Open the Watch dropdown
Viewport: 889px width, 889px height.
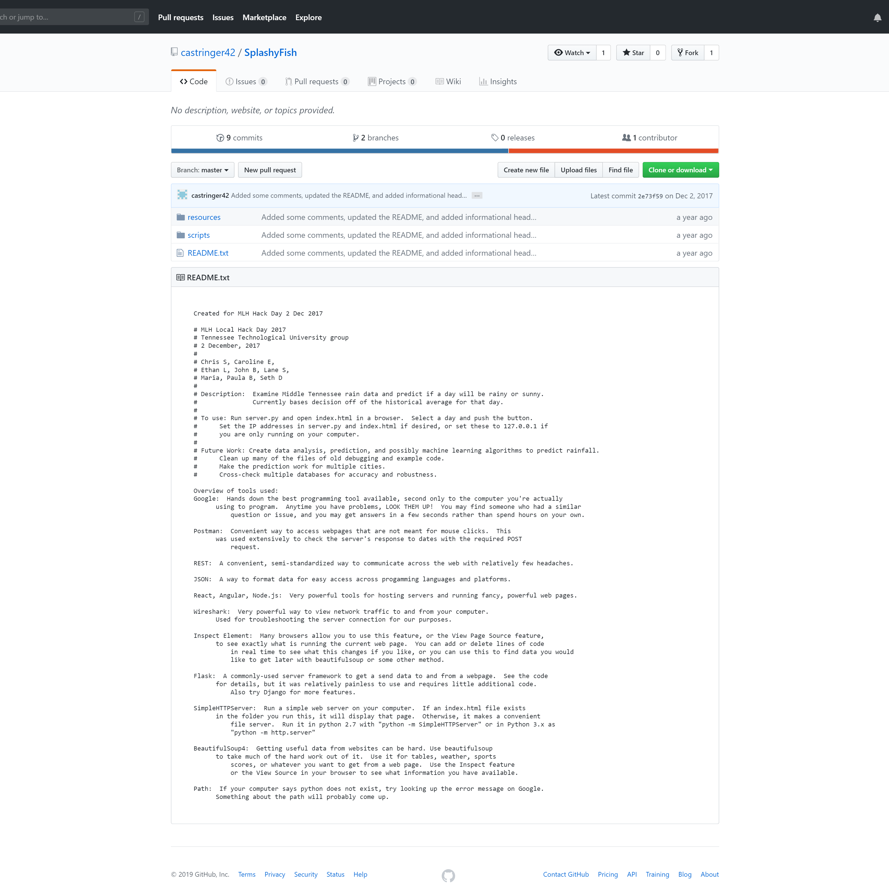click(x=572, y=53)
